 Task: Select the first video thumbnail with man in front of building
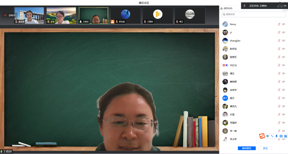(29, 15)
